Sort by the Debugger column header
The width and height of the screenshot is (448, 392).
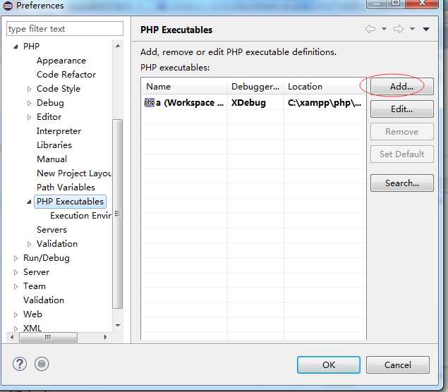tap(255, 87)
